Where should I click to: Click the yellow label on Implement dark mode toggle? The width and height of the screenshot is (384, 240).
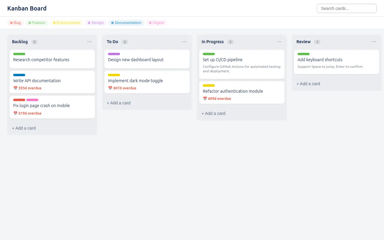[x=114, y=75]
